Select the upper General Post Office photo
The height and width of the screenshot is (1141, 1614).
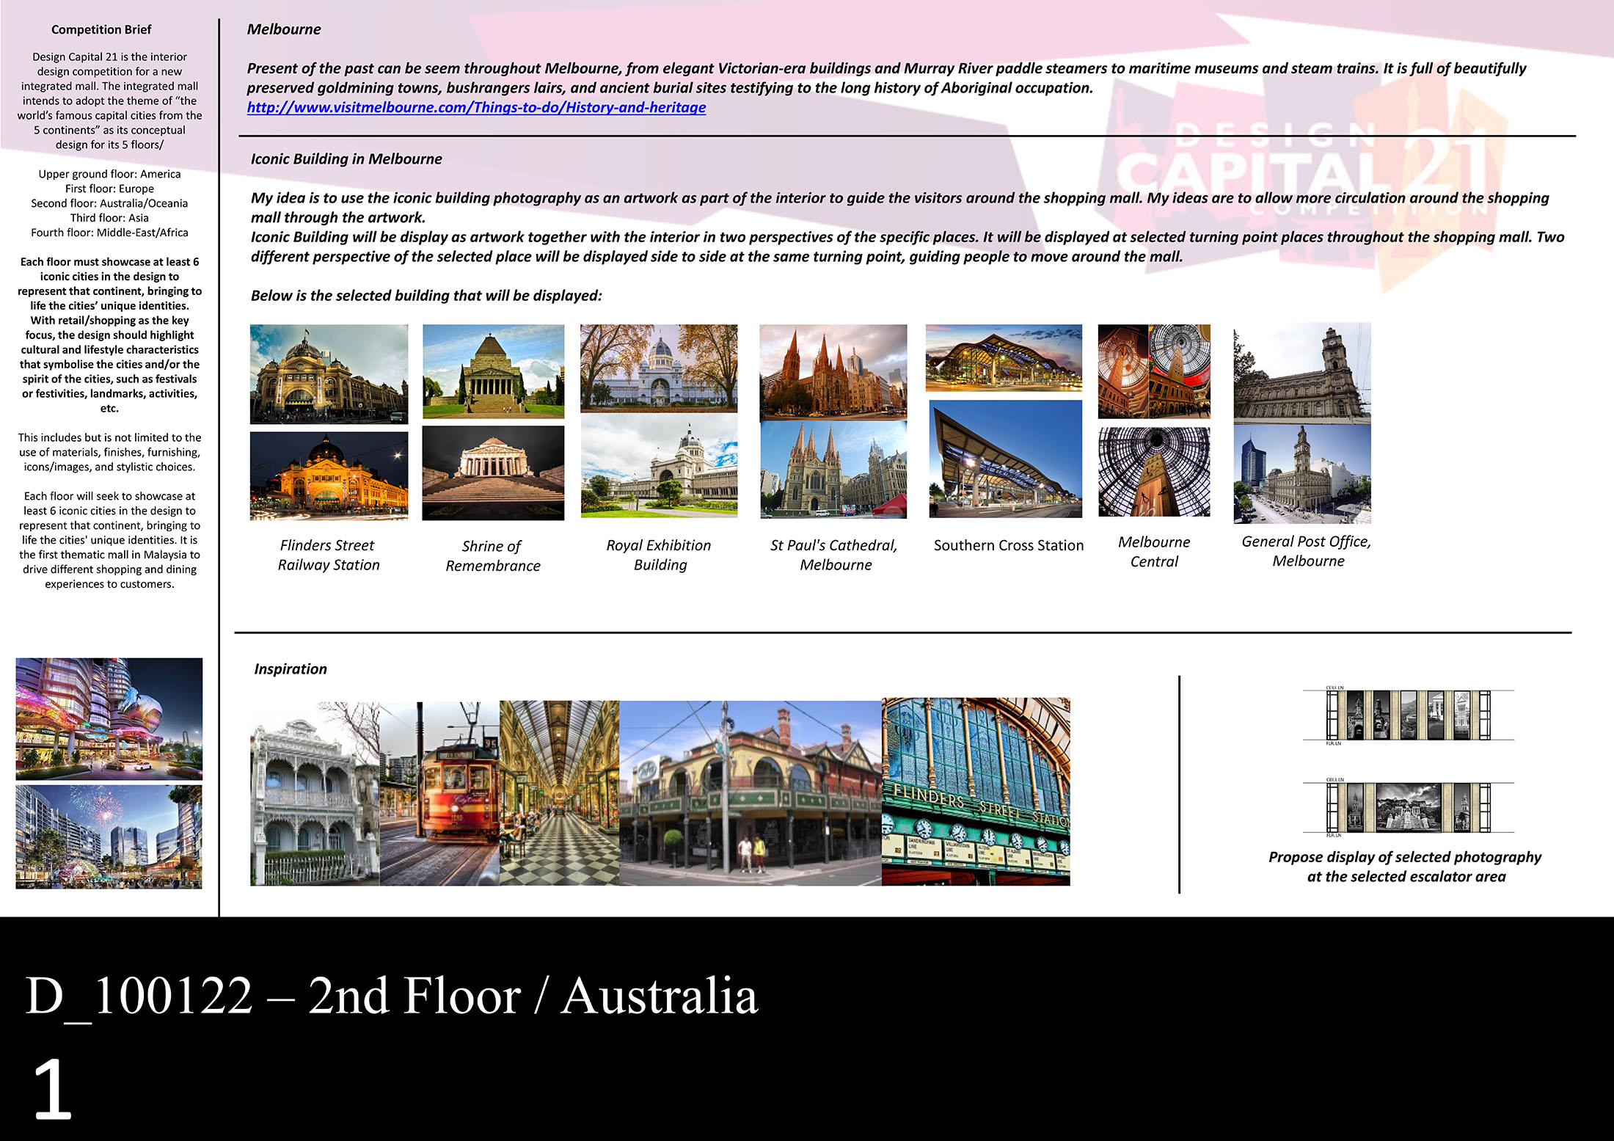pyautogui.click(x=1301, y=373)
